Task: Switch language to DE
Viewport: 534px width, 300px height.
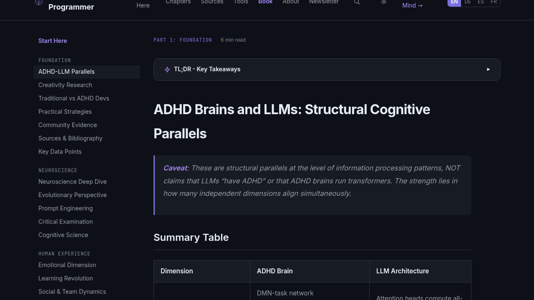Action: point(468,2)
